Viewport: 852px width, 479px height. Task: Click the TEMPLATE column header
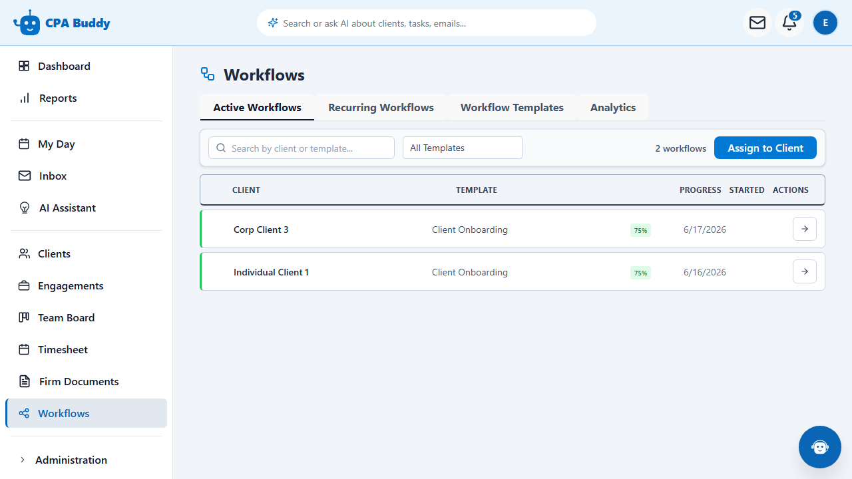coord(477,190)
